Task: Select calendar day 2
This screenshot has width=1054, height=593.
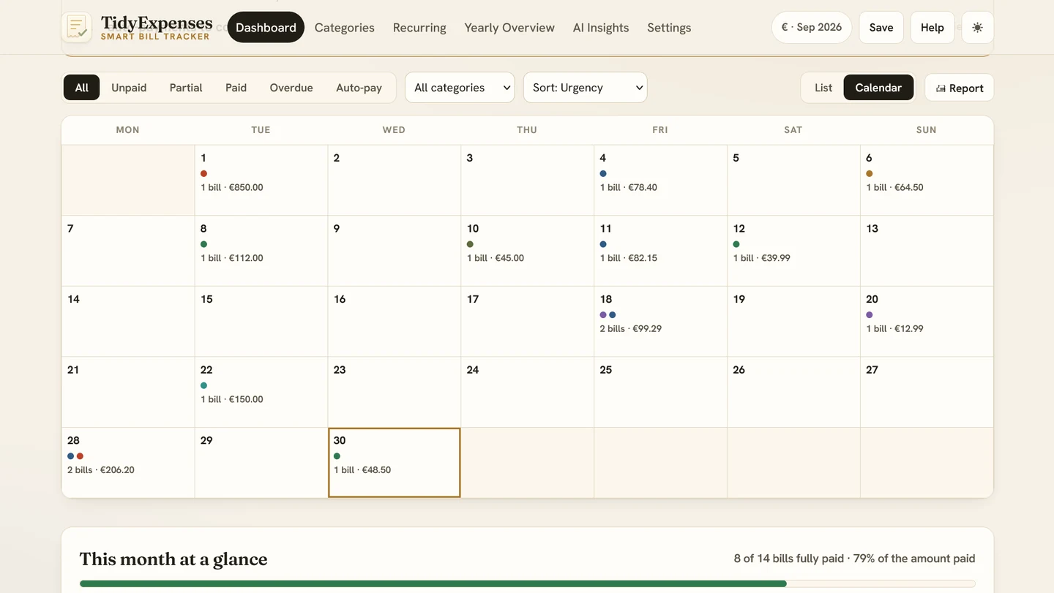Action: (x=394, y=180)
